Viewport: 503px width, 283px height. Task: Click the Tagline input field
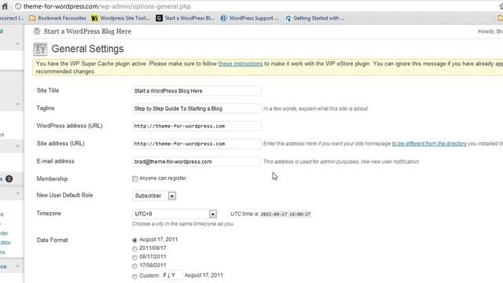[x=196, y=108]
